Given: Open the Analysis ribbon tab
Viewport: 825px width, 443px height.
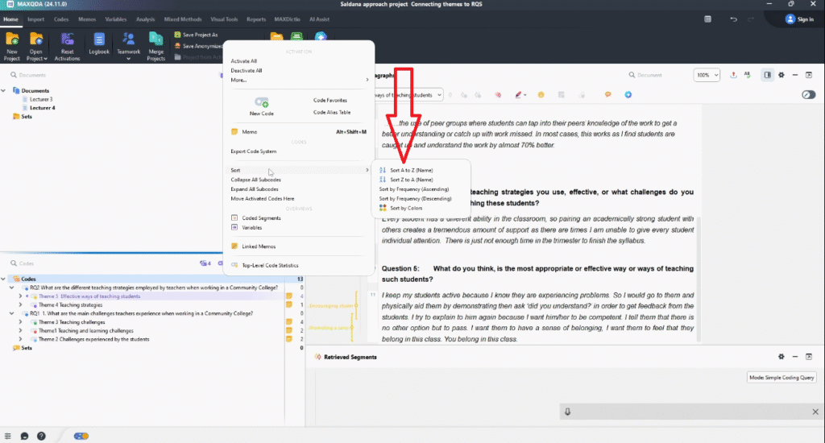Looking at the screenshot, I should coord(146,19).
